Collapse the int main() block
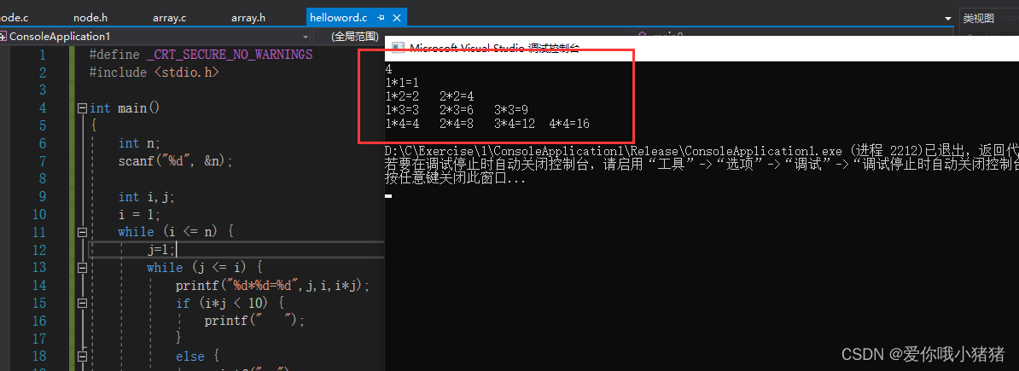 point(82,107)
